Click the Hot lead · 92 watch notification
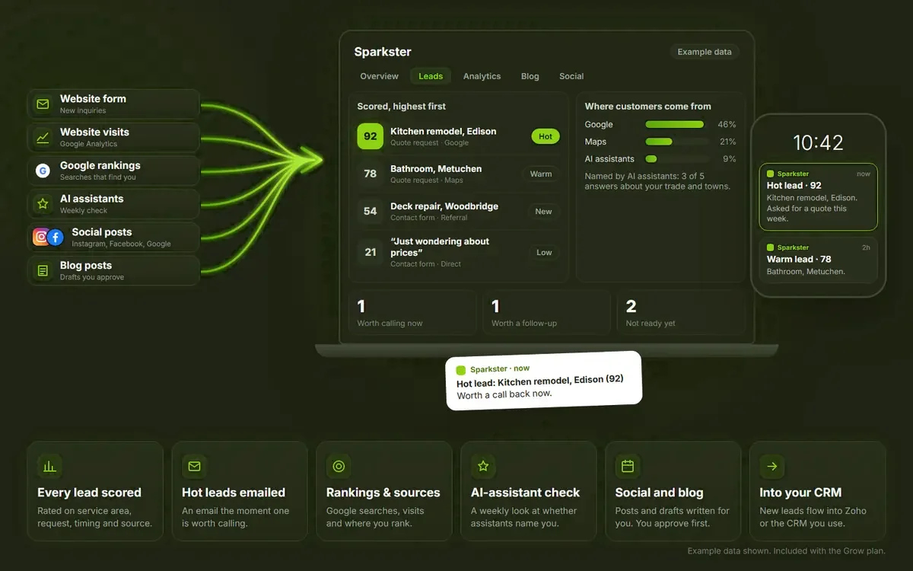Screen dimensions: 913x571 818,196
